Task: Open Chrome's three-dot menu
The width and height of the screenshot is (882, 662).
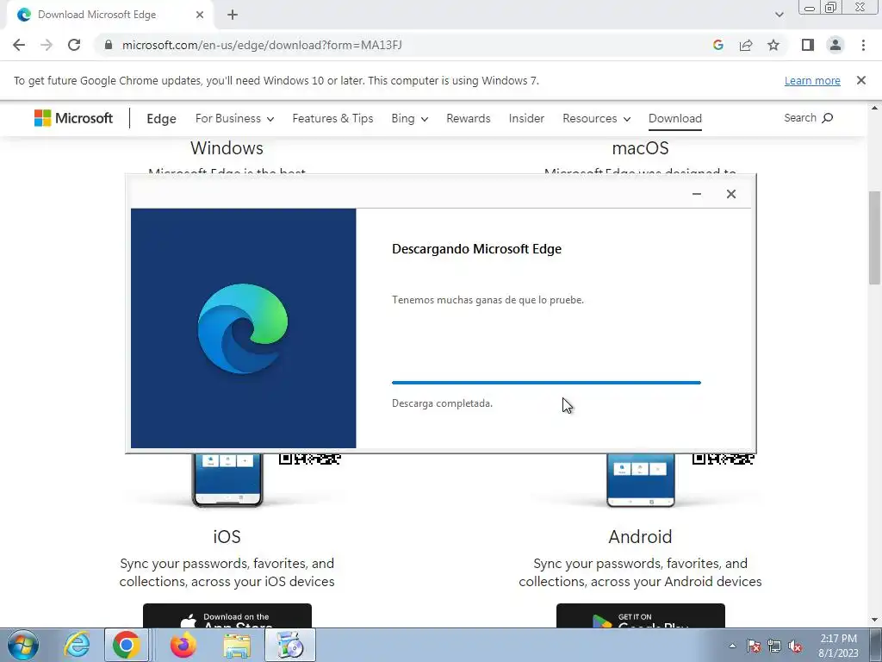Action: pos(863,45)
